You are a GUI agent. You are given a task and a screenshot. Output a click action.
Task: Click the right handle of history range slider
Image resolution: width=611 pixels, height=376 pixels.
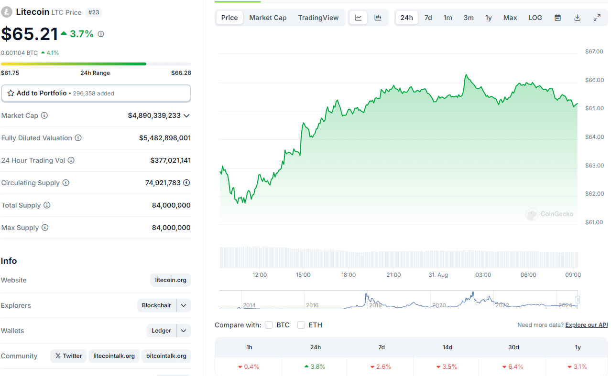[578, 300]
